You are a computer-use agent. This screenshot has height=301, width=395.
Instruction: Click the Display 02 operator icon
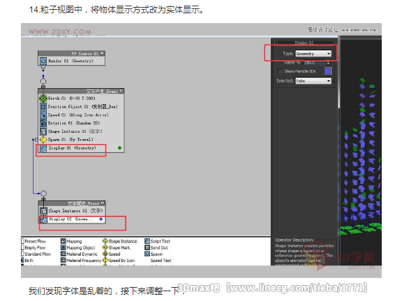point(43,219)
